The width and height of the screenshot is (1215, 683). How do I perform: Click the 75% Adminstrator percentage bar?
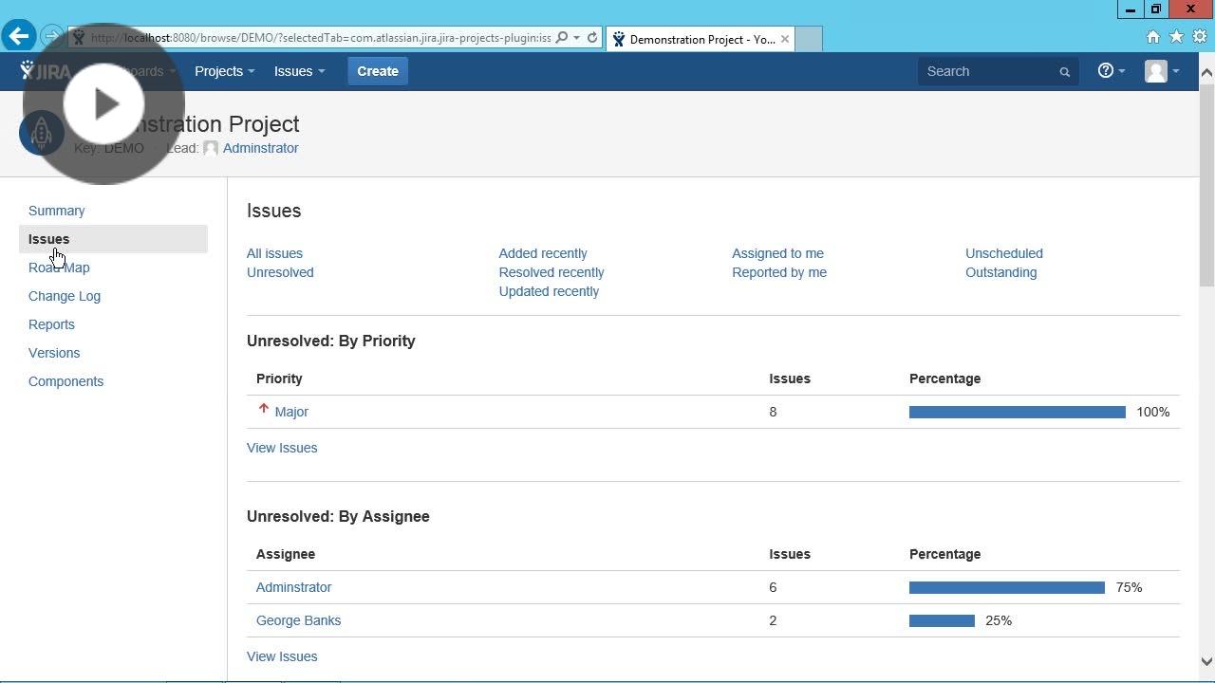coord(1007,587)
